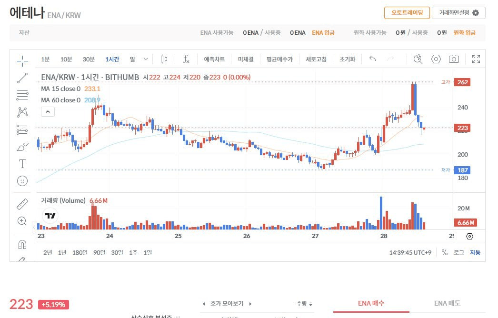498x318 pixels.
Task: Select the 30분 interval
Action: point(89,60)
